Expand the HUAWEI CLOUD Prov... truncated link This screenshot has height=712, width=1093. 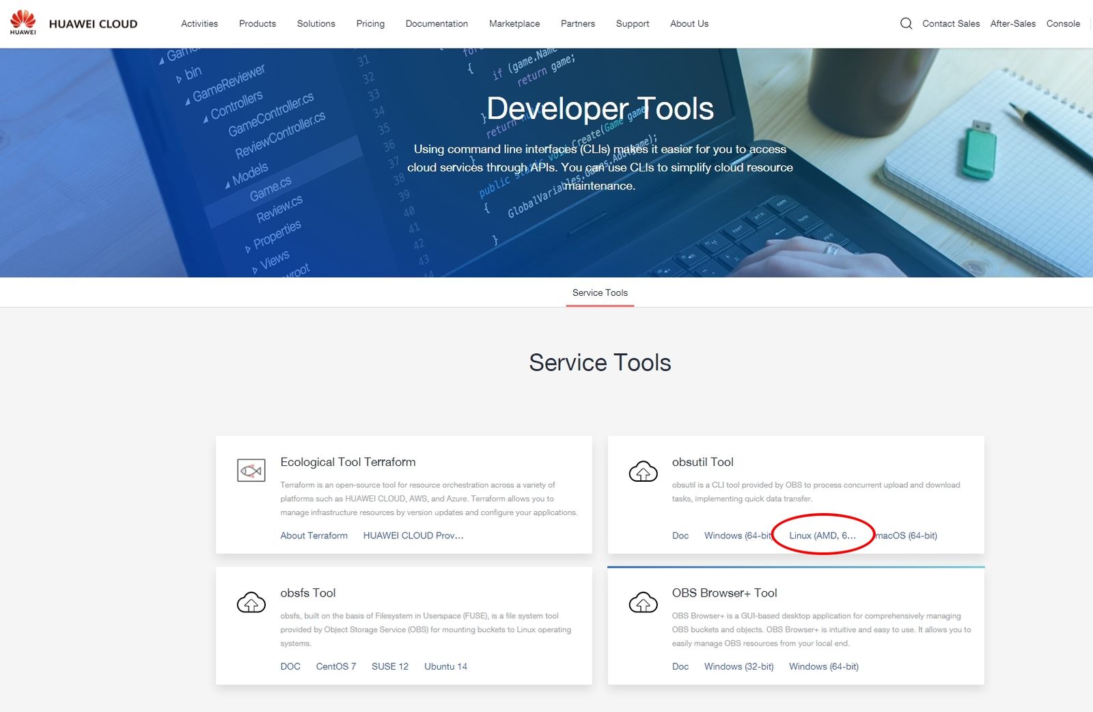tap(413, 536)
